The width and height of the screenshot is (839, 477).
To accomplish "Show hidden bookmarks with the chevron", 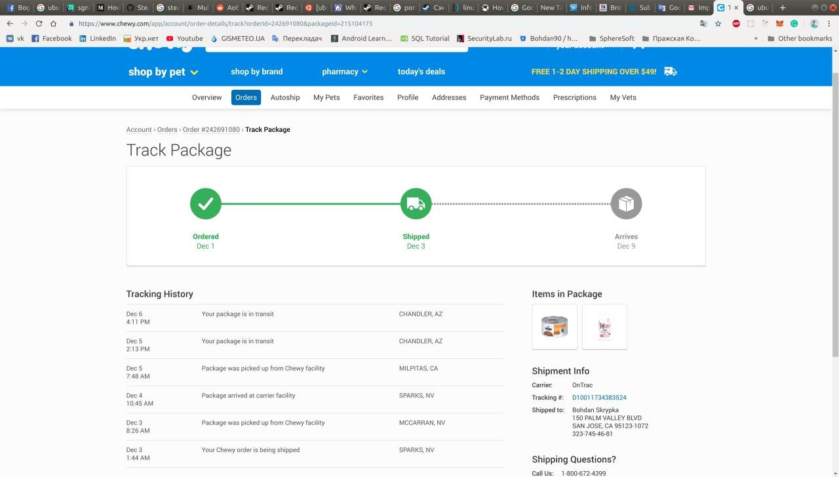I will point(756,39).
